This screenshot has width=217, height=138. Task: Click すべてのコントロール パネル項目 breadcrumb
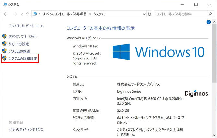tap(65, 14)
